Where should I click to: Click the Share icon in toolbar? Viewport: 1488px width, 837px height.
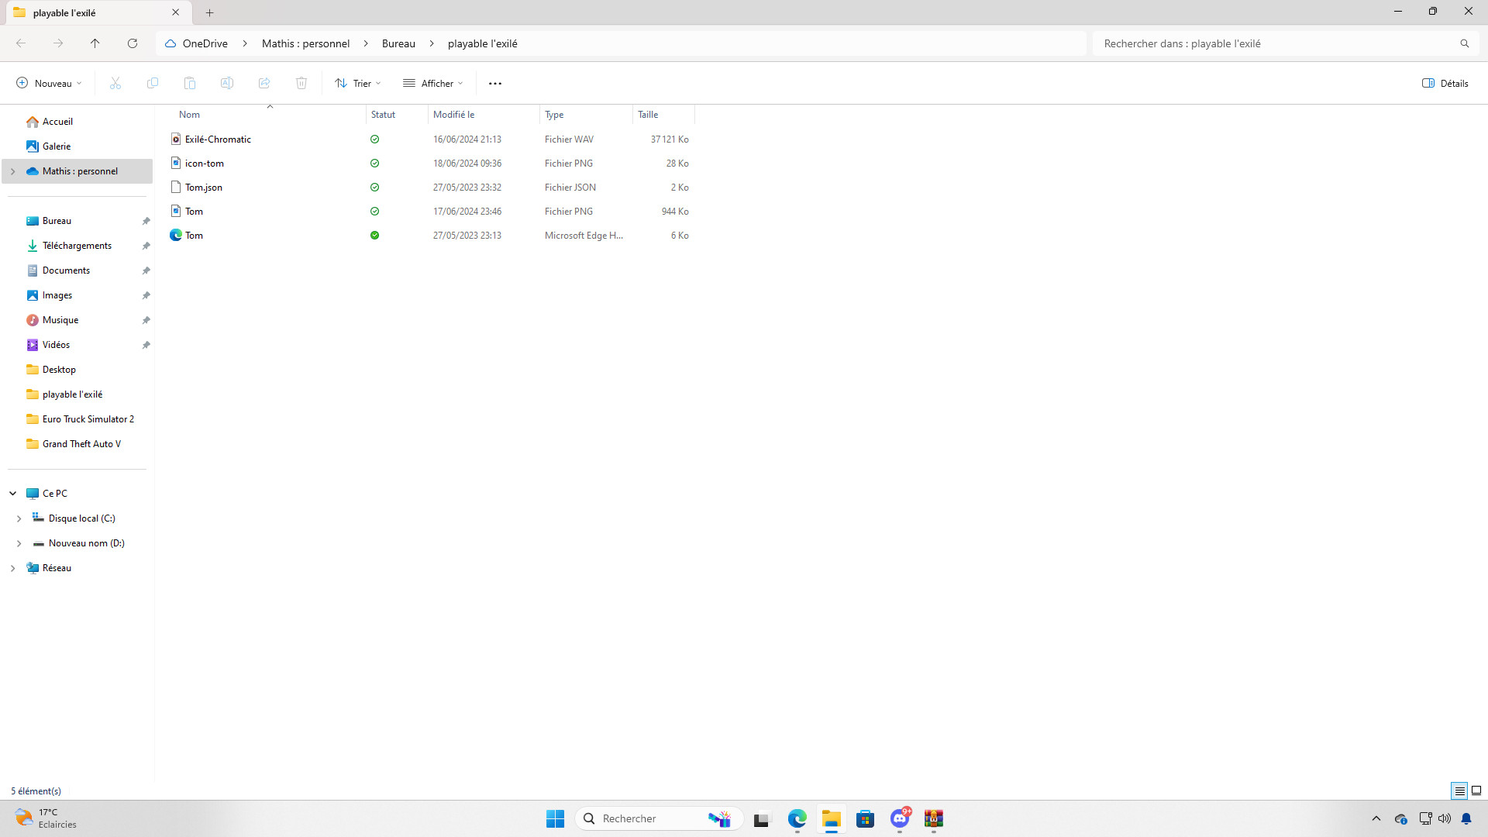pyautogui.click(x=264, y=83)
